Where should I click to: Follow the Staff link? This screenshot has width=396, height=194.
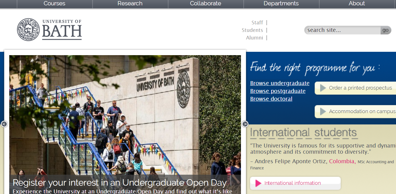(x=257, y=23)
